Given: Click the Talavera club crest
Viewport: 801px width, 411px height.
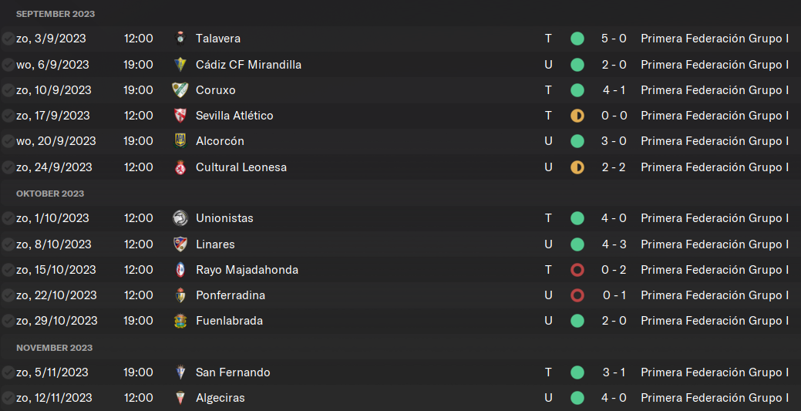Looking at the screenshot, I should pos(180,39).
